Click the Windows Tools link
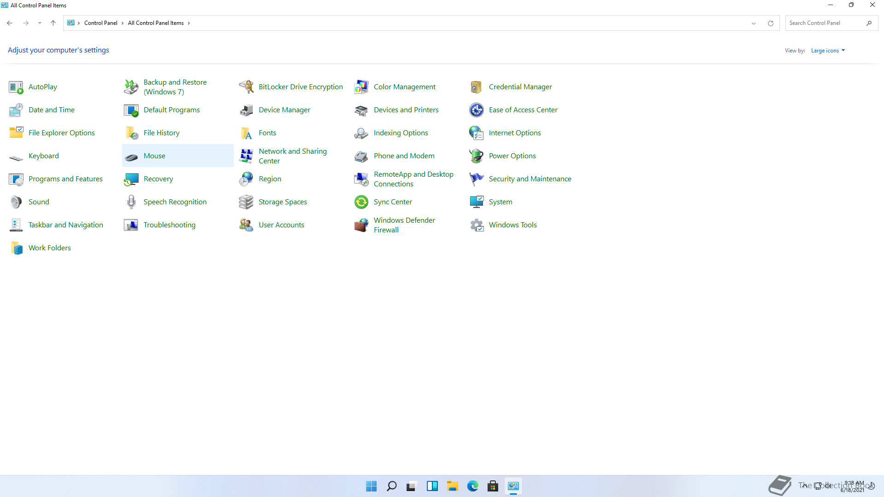This screenshot has width=884, height=497. [x=513, y=225]
